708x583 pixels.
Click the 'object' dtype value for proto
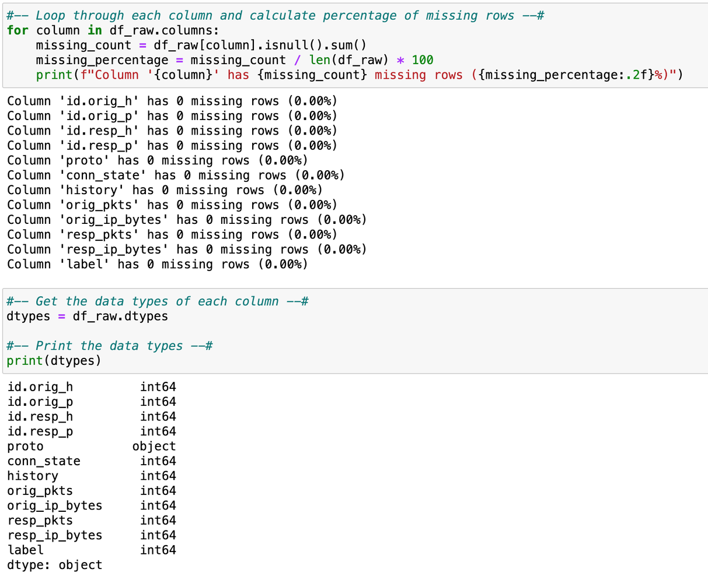[154, 447]
